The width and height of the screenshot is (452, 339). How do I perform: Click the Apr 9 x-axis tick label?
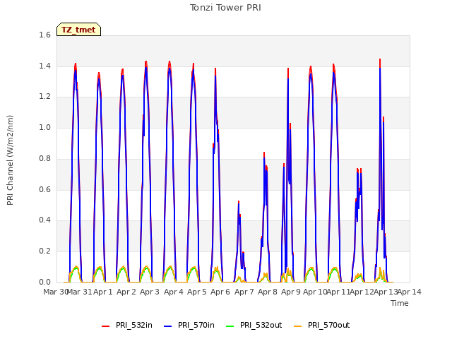[291, 292]
